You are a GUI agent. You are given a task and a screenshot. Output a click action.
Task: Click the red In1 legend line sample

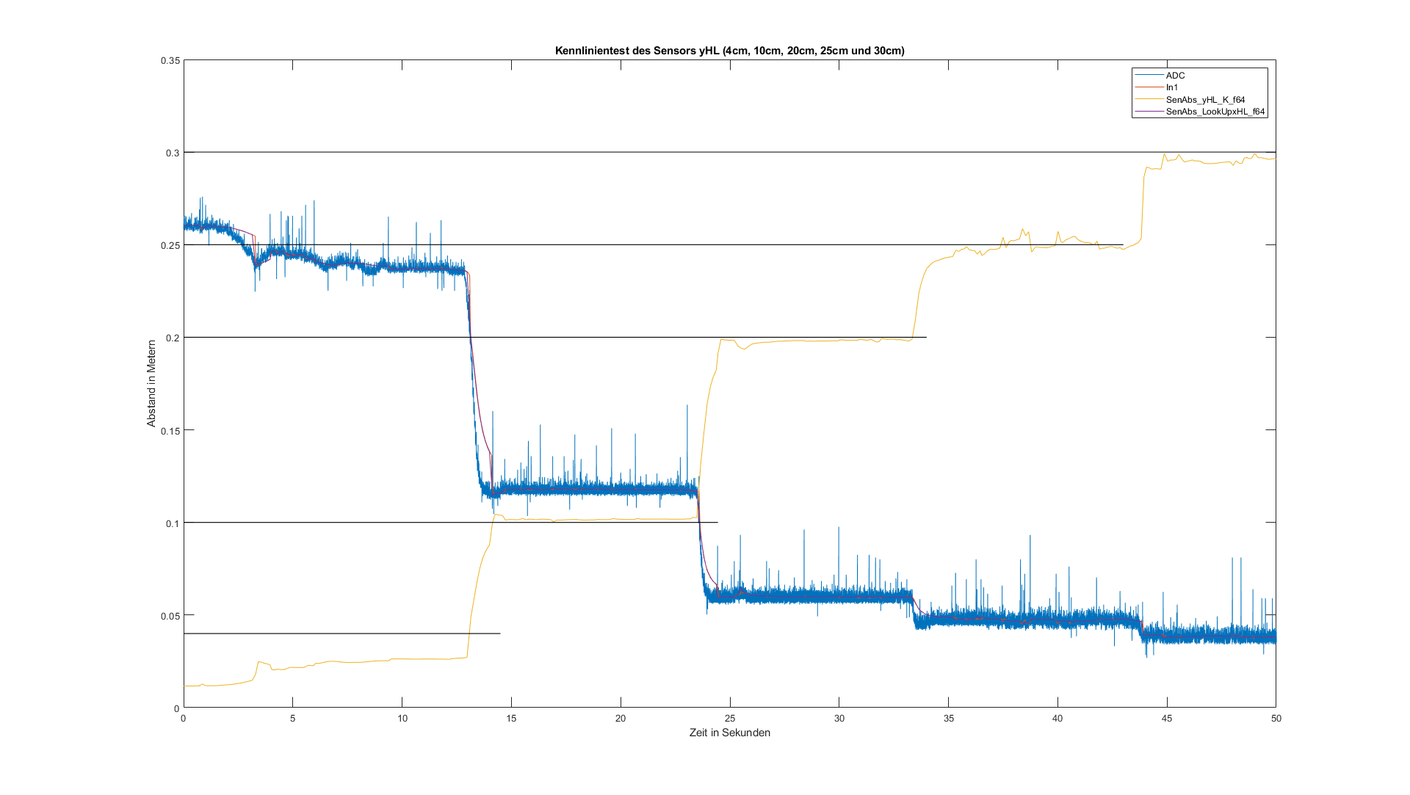click(1149, 87)
